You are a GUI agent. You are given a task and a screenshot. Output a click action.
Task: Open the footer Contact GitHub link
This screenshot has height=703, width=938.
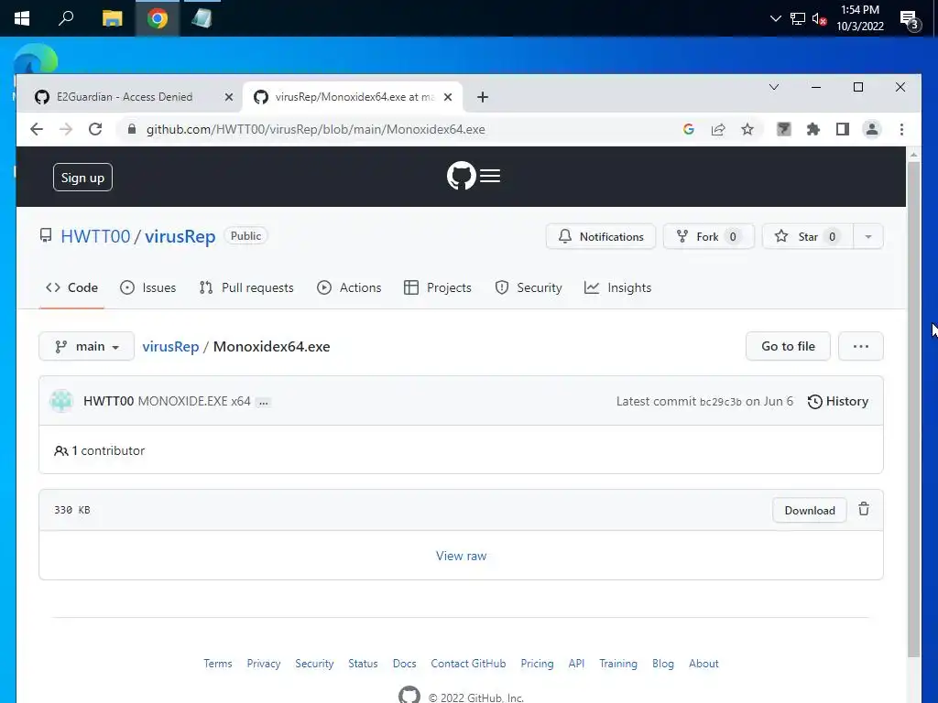click(468, 664)
